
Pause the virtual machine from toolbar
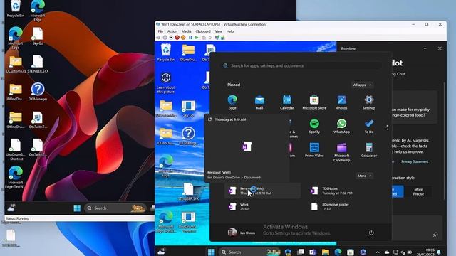(190, 38)
